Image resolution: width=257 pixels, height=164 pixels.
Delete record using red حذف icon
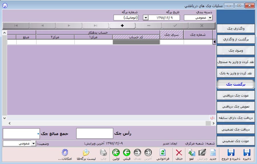coord(179,154)
